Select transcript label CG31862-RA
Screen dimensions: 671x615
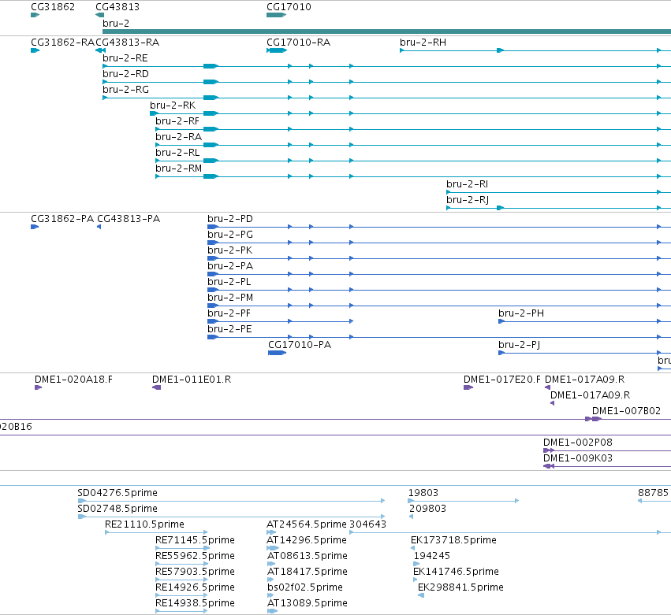pyautogui.click(x=62, y=43)
